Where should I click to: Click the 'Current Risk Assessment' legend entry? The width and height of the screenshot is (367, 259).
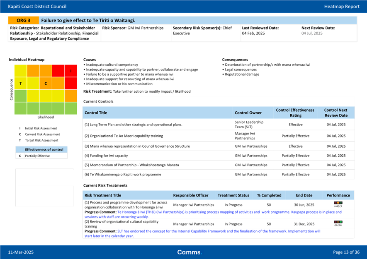point(42,134)
